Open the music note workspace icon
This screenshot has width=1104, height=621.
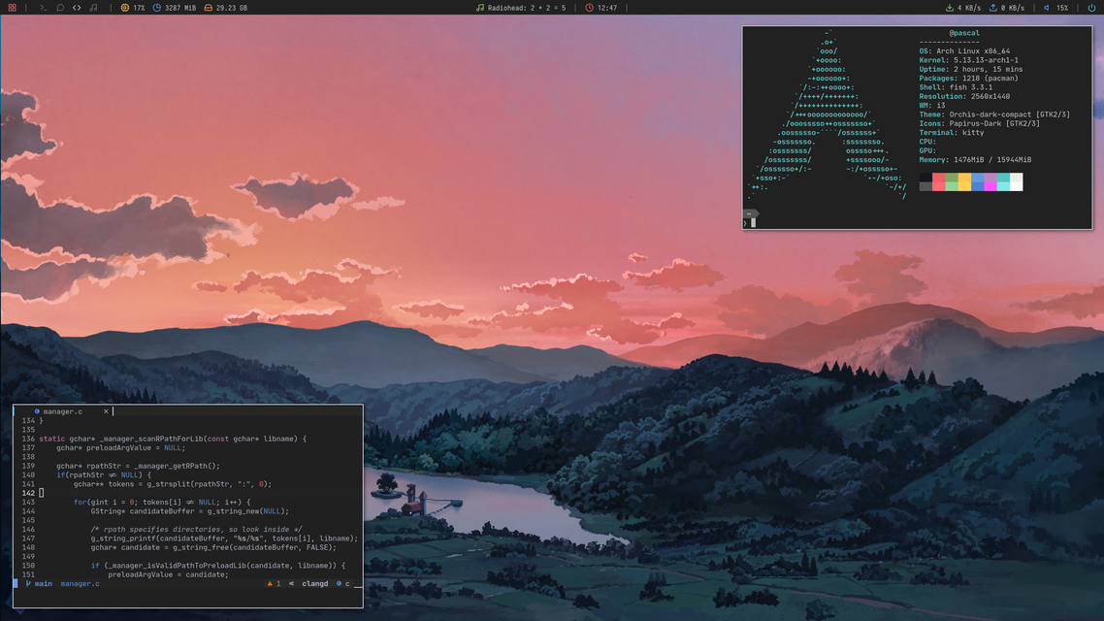93,8
